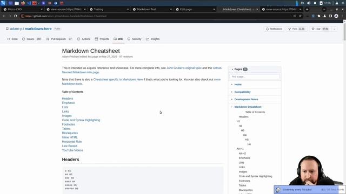This screenshot has width=346, height=194.
Task: Jump to Blockquotes in the table of contents
Action: [70, 133]
